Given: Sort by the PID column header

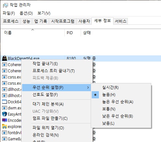Looking at the screenshot, I should point(73,33).
